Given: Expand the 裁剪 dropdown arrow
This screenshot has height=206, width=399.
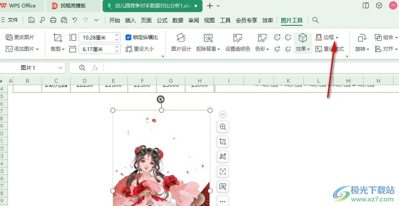Looking at the screenshot, I should click(63, 49).
